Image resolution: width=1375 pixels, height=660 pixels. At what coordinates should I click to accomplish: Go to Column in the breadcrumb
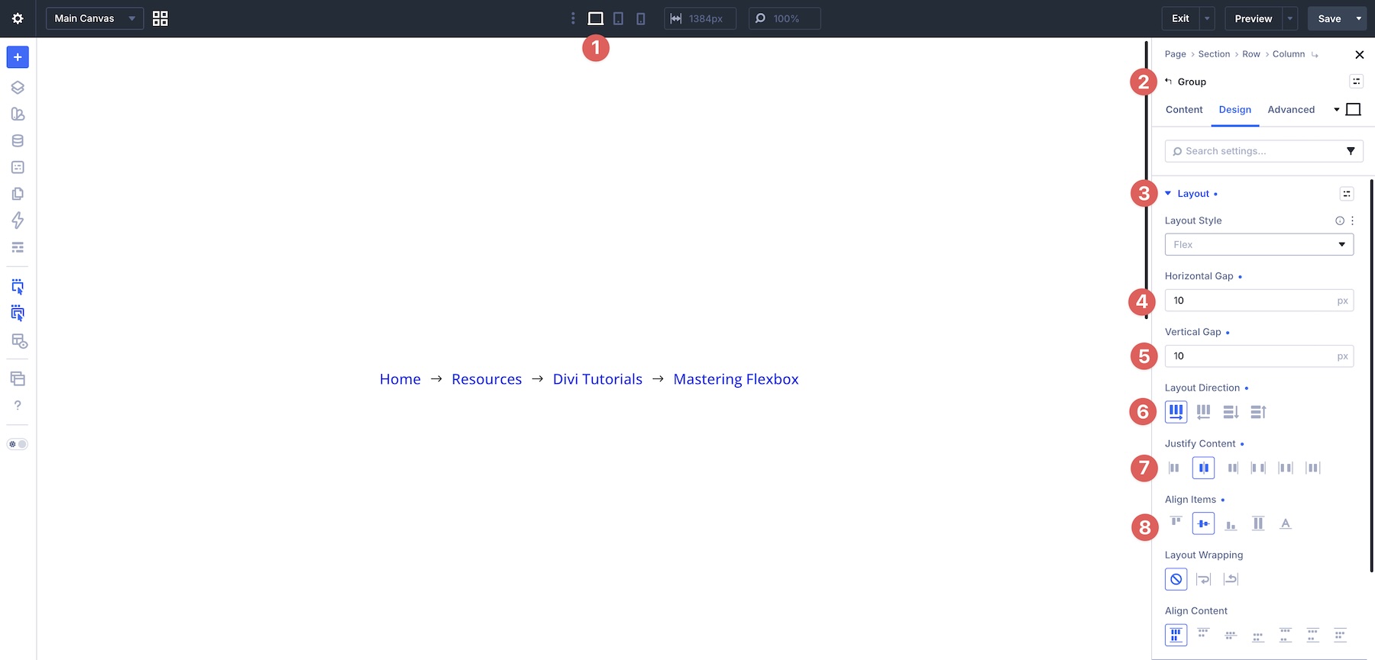[1289, 54]
